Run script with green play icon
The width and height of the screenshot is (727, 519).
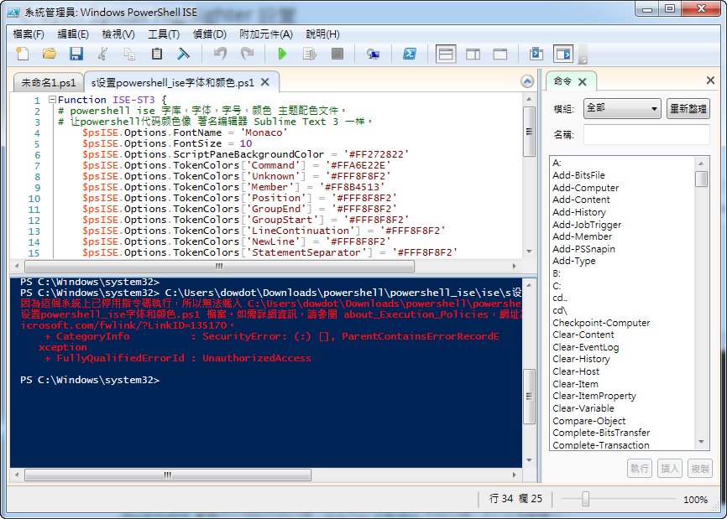(282, 54)
